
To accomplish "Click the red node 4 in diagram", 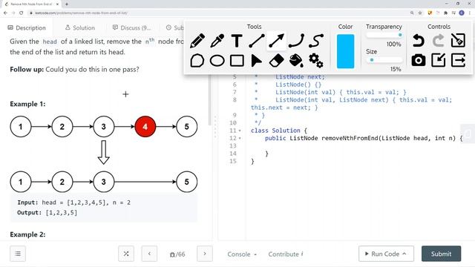I will 145,127.
